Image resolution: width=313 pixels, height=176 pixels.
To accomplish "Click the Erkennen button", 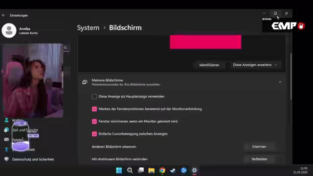I will coord(259,147).
